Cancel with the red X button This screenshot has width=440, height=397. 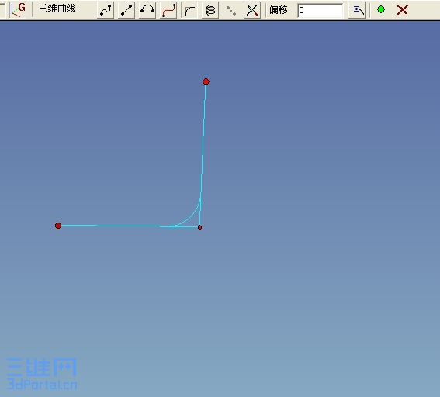[x=402, y=10]
